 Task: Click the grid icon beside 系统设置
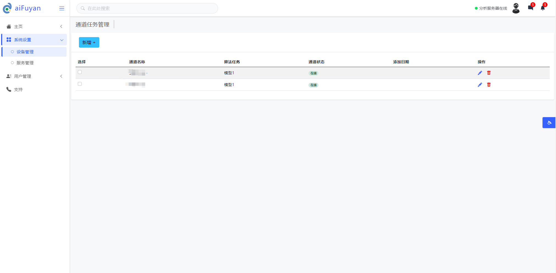(9, 40)
